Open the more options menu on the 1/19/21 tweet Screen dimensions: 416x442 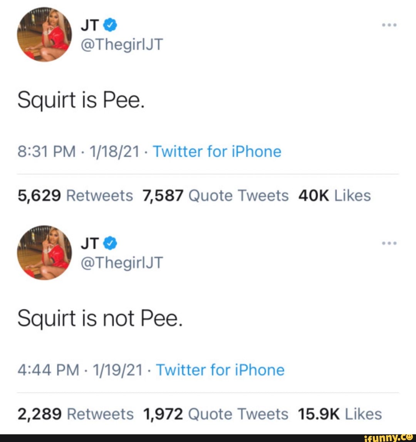tap(389, 243)
